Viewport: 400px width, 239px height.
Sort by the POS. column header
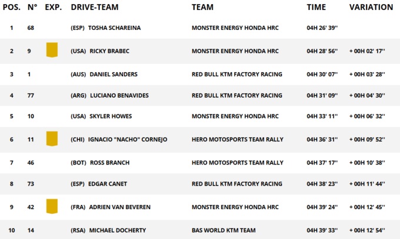point(12,8)
